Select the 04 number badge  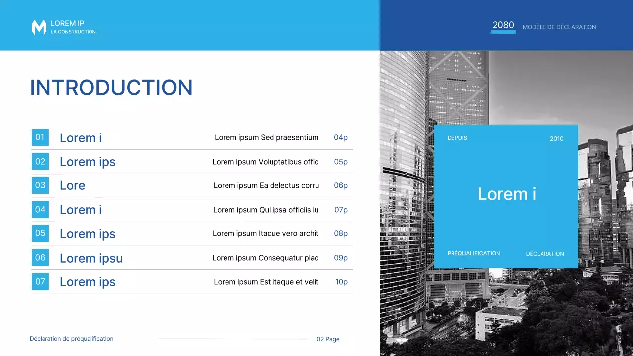pyautogui.click(x=40, y=209)
